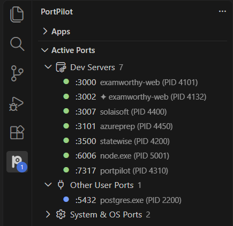233x226 pixels.
Task: Open the Source Control branch icon
Action: 17,73
